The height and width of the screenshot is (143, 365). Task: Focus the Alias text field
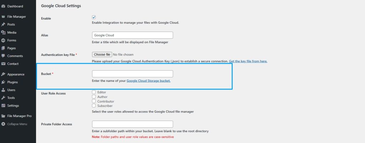pyautogui.click(x=133, y=35)
